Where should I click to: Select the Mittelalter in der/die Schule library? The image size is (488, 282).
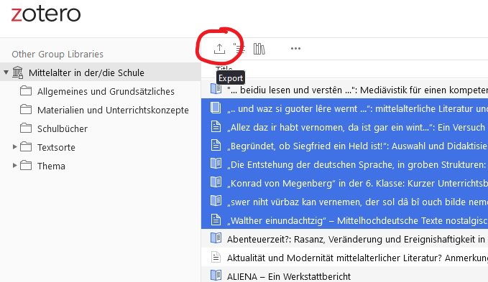pos(100,72)
